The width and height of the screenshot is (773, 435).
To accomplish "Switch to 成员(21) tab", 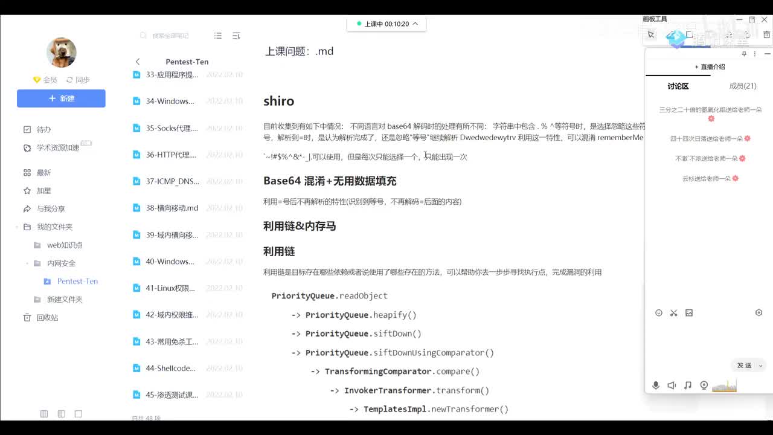I will [743, 86].
